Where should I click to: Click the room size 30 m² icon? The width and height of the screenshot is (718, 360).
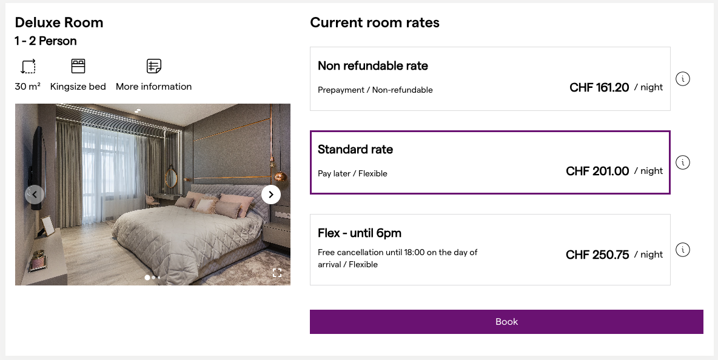click(x=28, y=66)
